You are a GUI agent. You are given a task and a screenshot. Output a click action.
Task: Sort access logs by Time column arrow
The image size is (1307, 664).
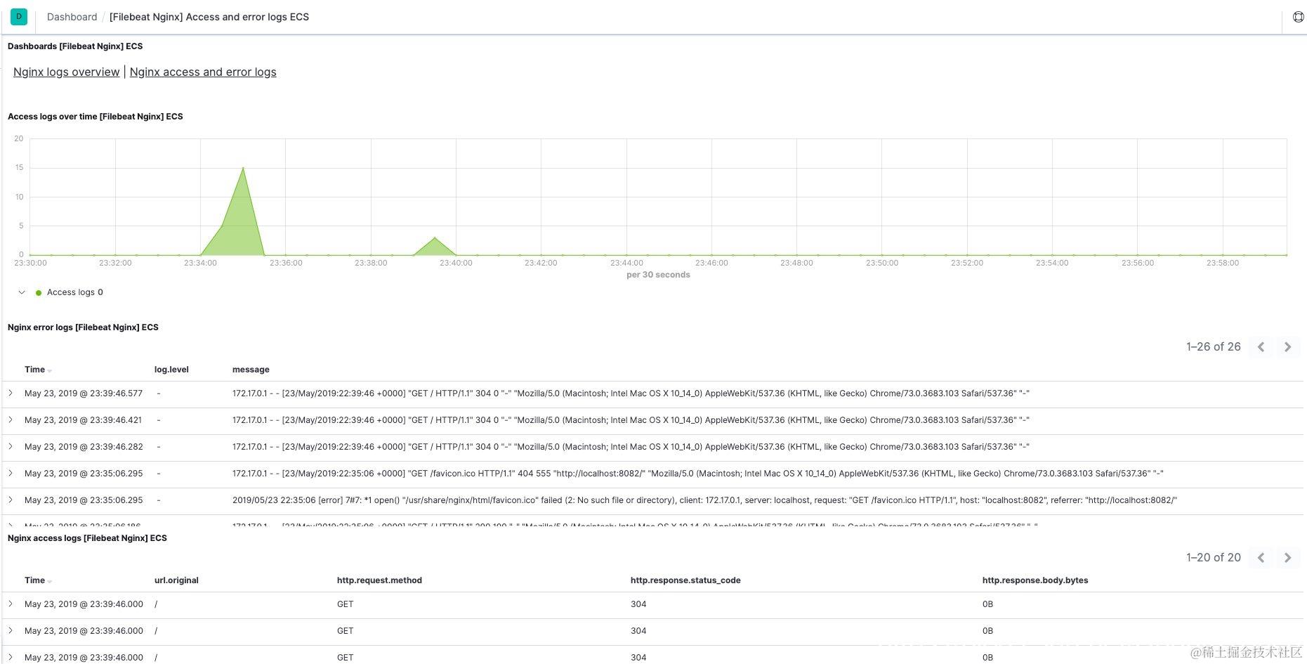(50, 581)
